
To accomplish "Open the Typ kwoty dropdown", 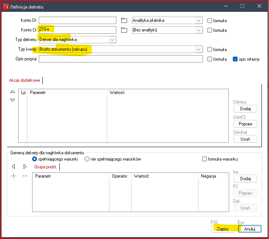I will pos(199,49).
